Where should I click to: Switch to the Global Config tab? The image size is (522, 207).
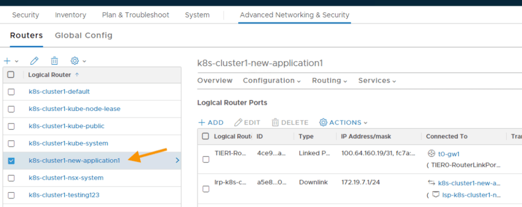click(84, 35)
